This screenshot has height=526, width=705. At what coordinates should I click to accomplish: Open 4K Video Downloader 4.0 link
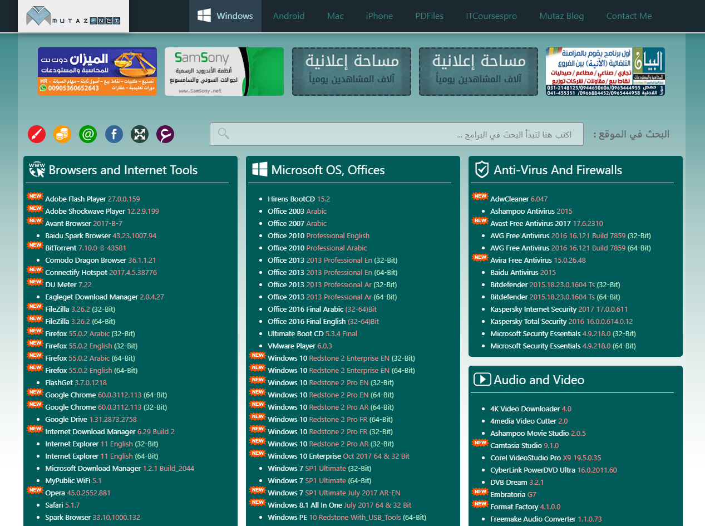click(x=531, y=409)
